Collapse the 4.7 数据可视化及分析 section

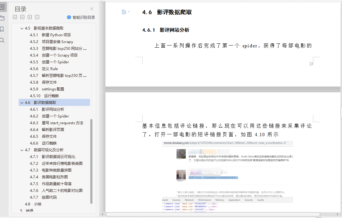pyautogui.click(x=22, y=150)
